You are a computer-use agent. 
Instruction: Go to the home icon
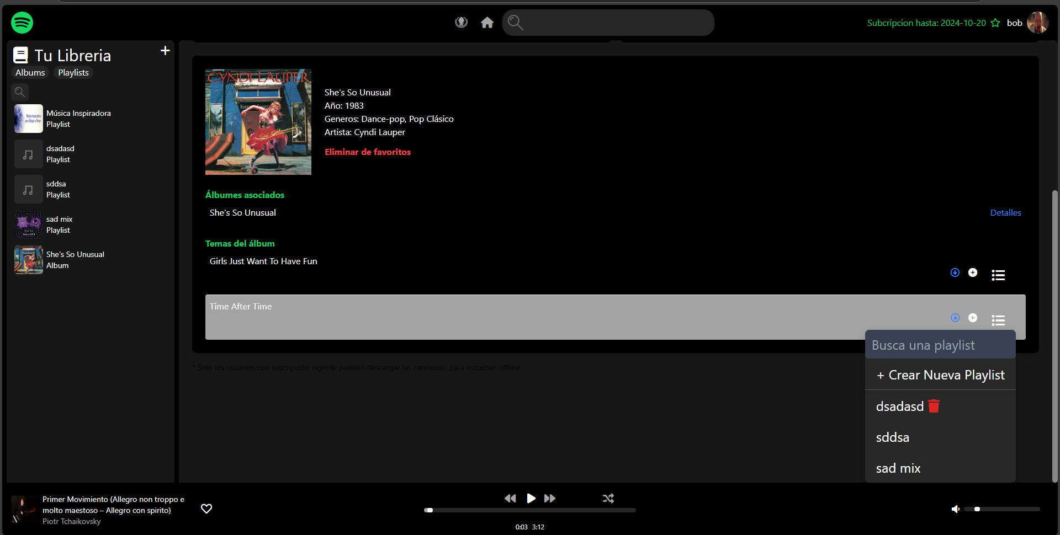coord(487,23)
